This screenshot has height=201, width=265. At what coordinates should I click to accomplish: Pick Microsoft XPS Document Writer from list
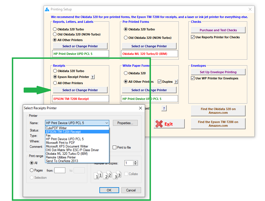77,146
